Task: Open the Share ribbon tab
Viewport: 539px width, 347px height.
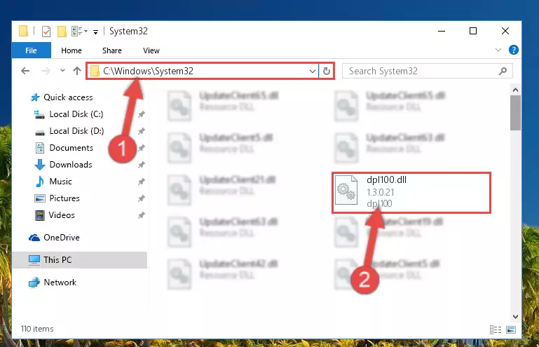Action: coord(112,50)
